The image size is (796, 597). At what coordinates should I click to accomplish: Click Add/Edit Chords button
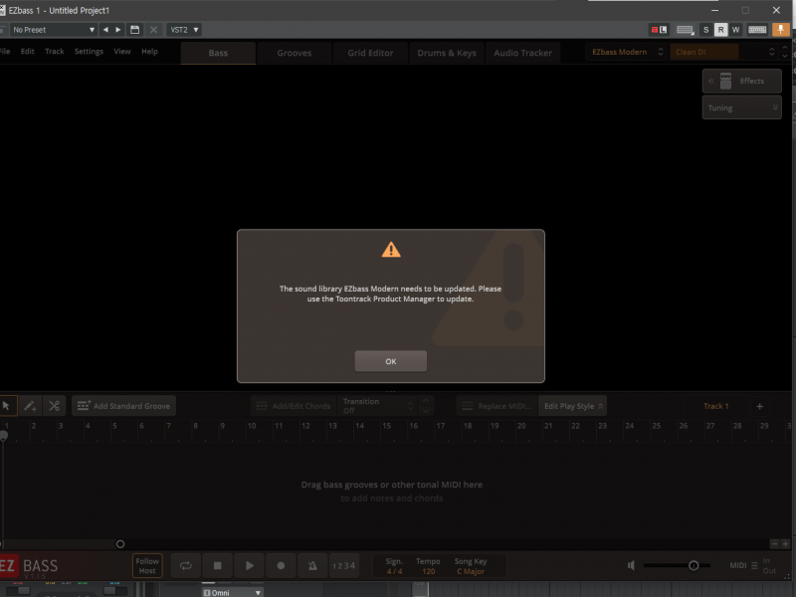pos(294,406)
